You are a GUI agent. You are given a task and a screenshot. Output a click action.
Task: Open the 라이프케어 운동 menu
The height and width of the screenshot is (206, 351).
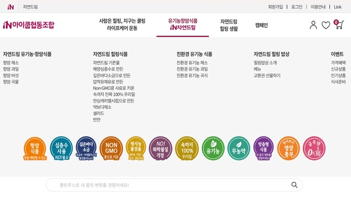coord(122,25)
